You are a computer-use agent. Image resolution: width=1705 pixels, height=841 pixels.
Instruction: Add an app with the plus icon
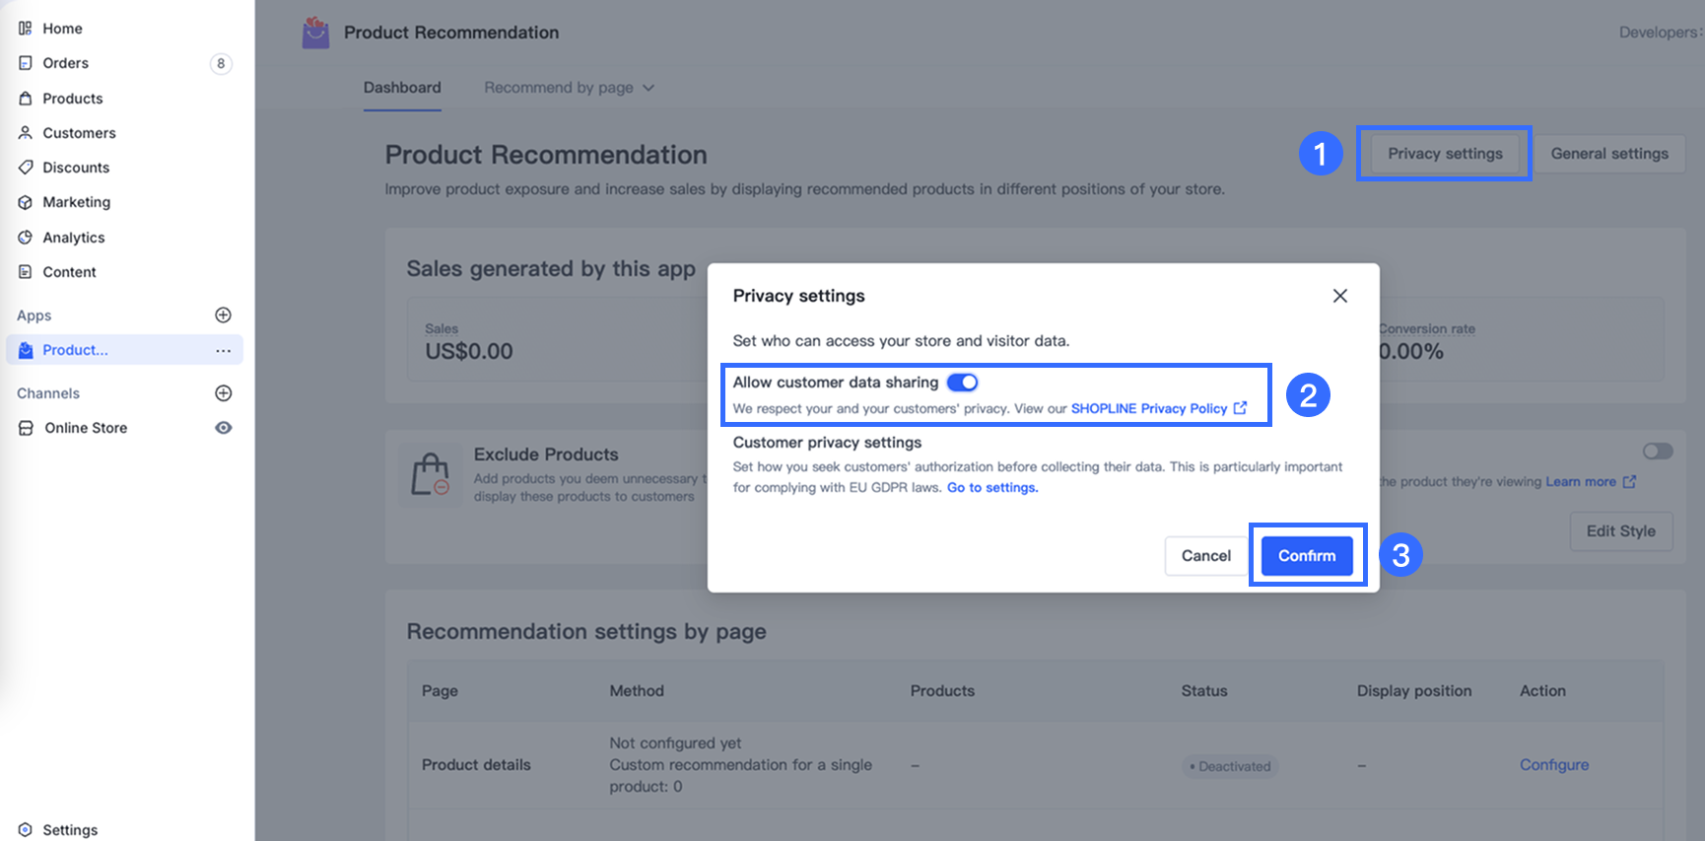[x=224, y=315]
